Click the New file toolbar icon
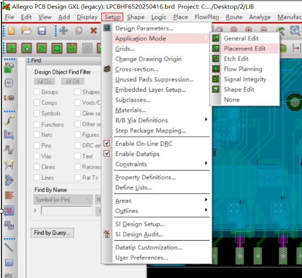This screenshot has width=302, height=278. (11, 31)
